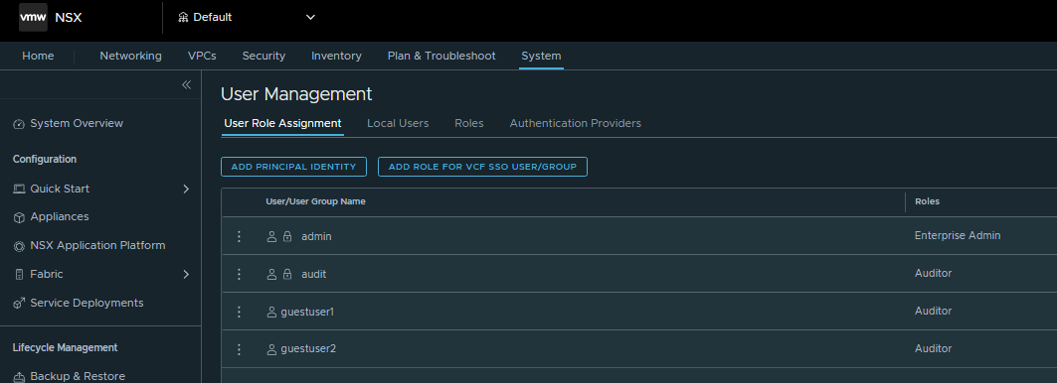Open three-dot menu for audit user
Viewport: 1057px width, 383px height.
pos(239,274)
